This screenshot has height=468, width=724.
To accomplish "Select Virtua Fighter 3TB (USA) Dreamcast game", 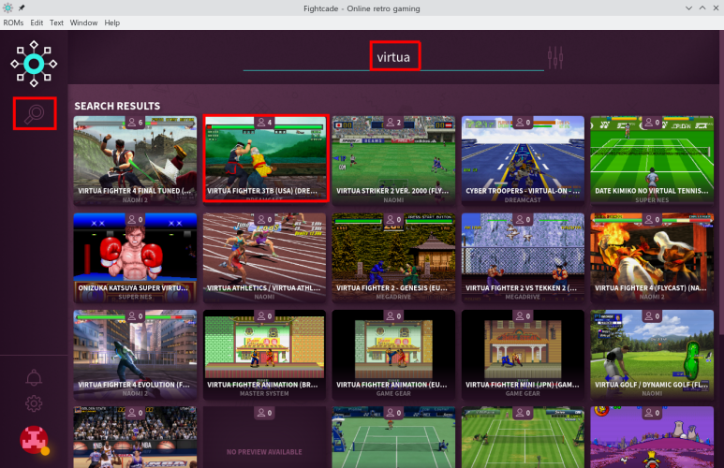I will pyautogui.click(x=264, y=160).
